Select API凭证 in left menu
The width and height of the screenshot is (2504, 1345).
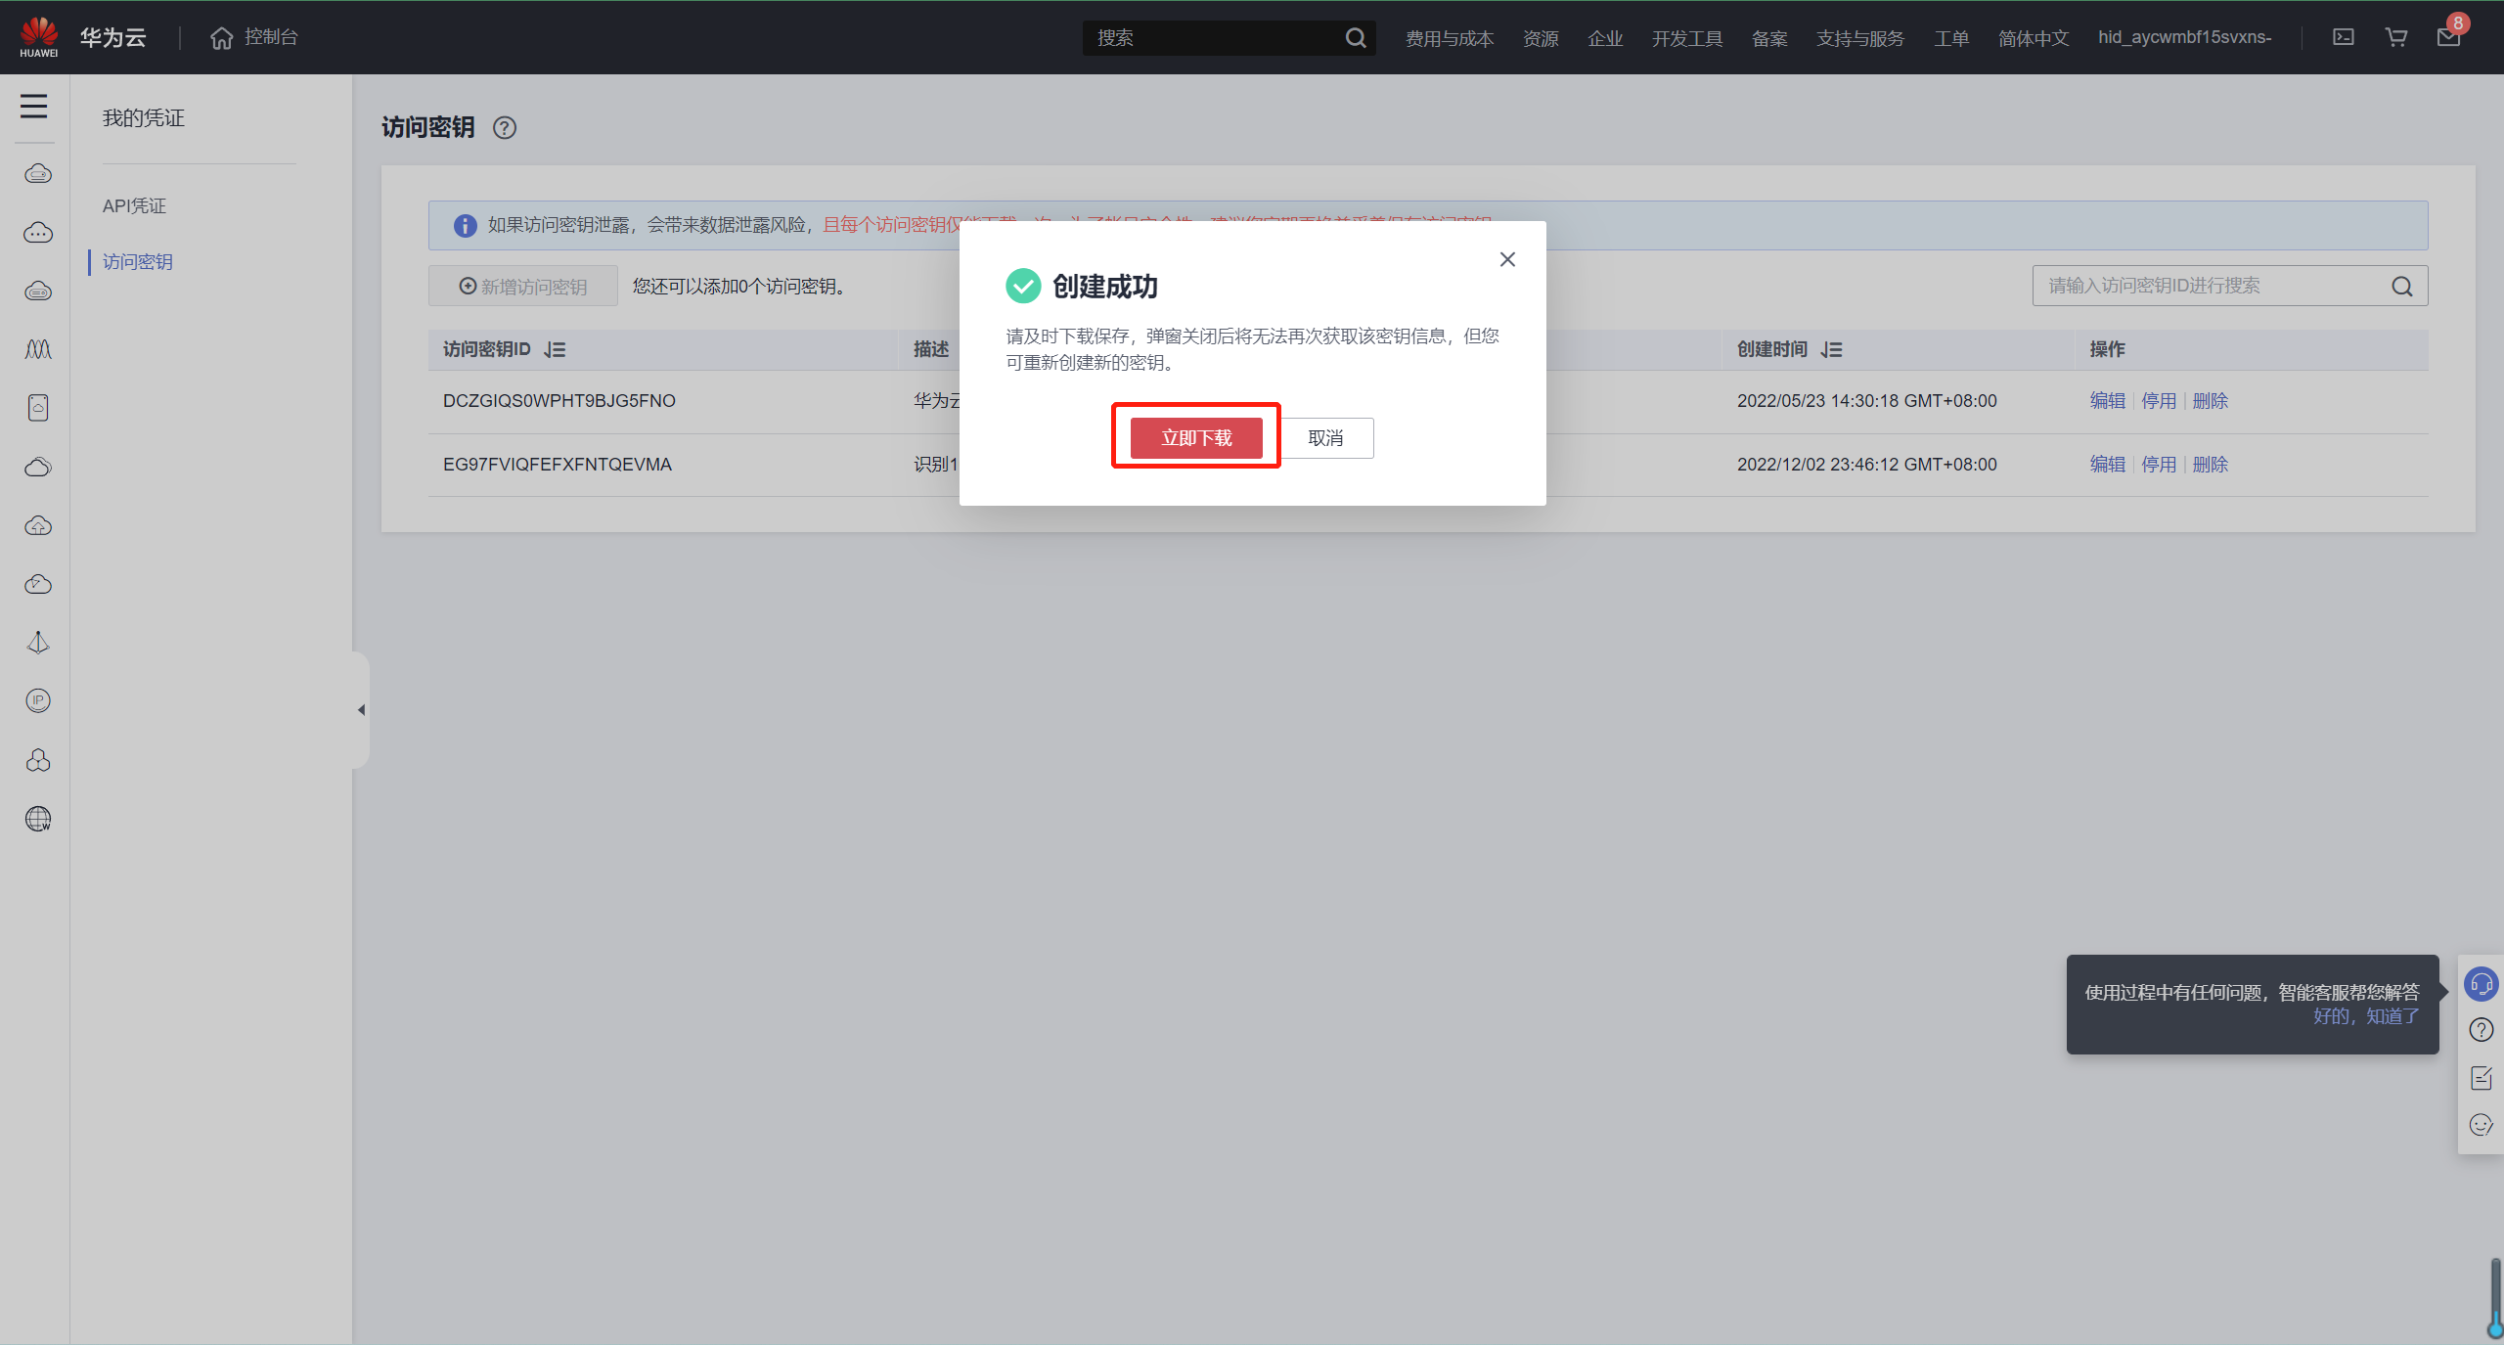[134, 205]
